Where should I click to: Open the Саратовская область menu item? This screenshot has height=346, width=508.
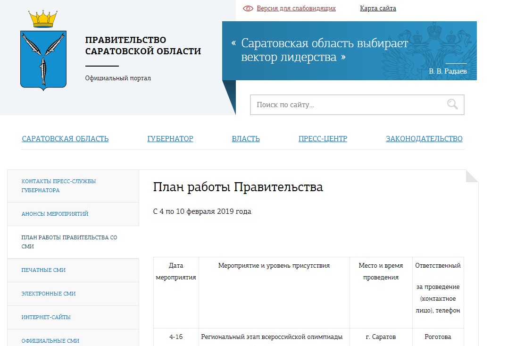[x=65, y=139]
